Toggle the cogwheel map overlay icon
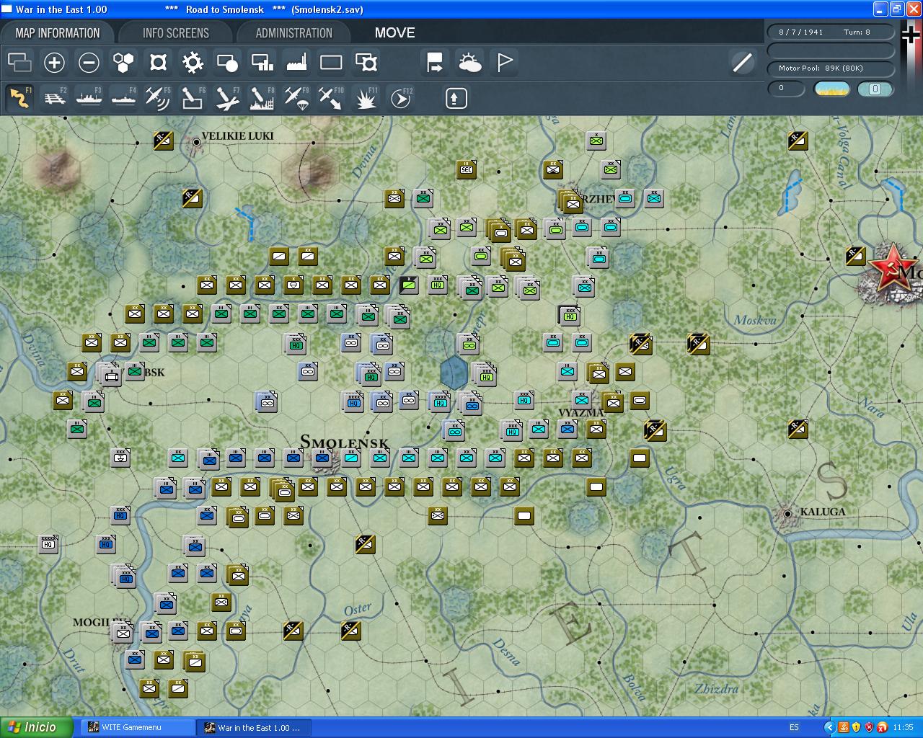The width and height of the screenshot is (923, 738). (193, 63)
